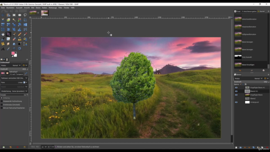270x152 pixels.
Task: Open unit px dropdown in status bar
Action: (x=44, y=147)
